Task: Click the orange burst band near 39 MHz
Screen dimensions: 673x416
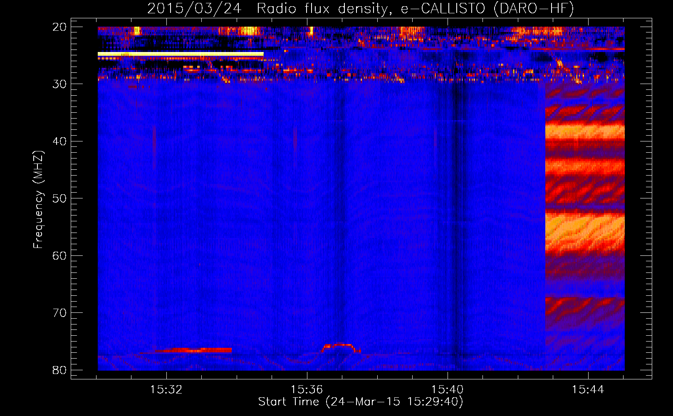Action: tap(585, 132)
